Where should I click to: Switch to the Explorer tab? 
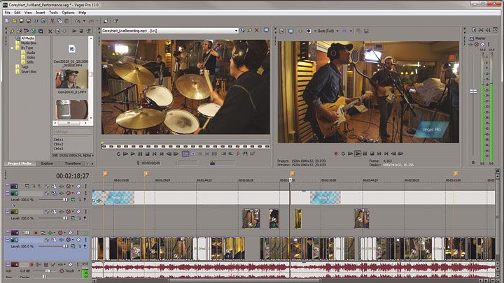pyautogui.click(x=47, y=163)
